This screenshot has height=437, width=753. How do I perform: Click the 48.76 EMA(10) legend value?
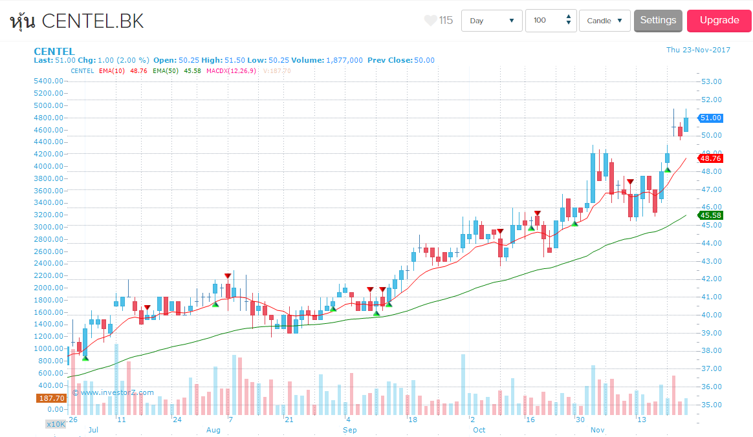pyautogui.click(x=139, y=71)
